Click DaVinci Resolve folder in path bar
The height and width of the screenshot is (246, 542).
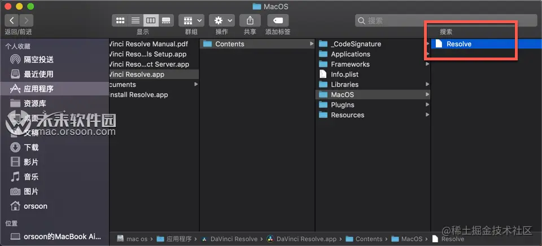click(230, 239)
